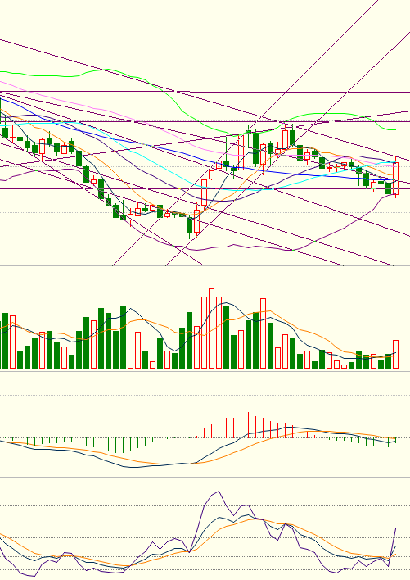This screenshot has height=580, width=410.
Task: Click the final point of purple oscillator line
Action: coord(395,529)
